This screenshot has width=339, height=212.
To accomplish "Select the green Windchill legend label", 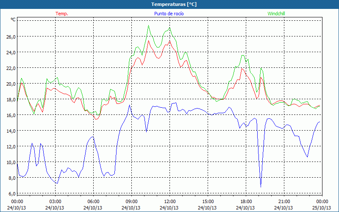I will 276,14.
